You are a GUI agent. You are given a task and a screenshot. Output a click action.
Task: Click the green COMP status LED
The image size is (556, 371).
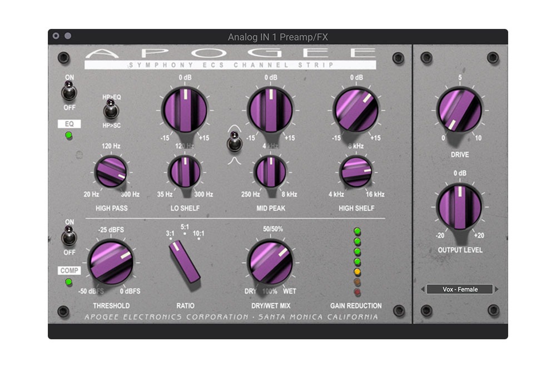click(x=69, y=283)
